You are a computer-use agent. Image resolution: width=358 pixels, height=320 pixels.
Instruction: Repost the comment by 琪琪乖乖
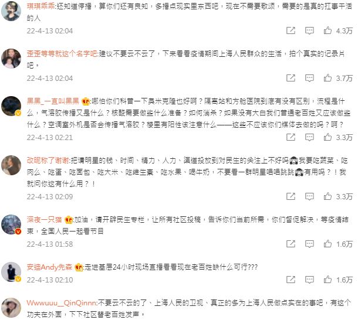(x=291, y=30)
